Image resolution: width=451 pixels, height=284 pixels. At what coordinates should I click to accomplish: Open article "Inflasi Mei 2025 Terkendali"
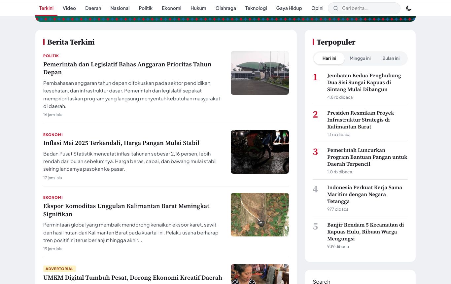click(121, 143)
